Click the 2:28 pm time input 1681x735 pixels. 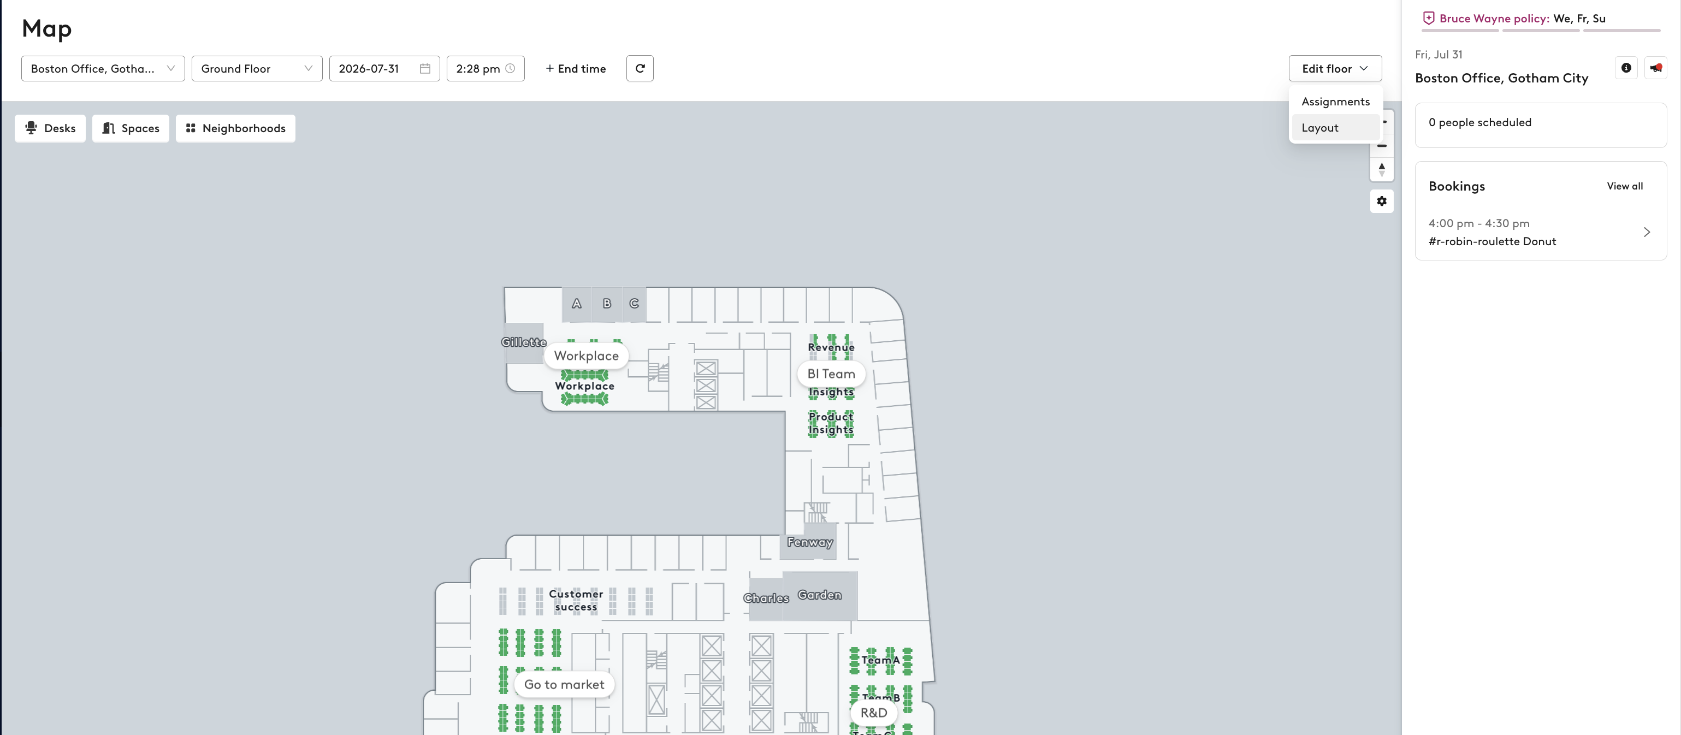pos(486,69)
